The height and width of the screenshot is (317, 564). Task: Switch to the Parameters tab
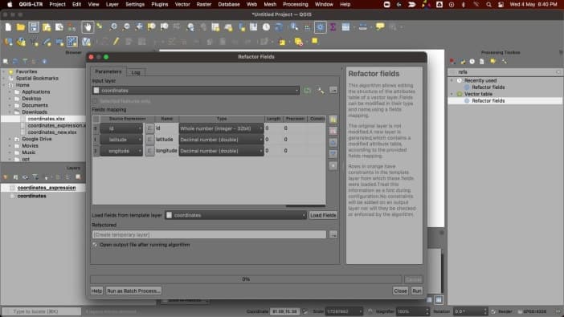(108, 71)
